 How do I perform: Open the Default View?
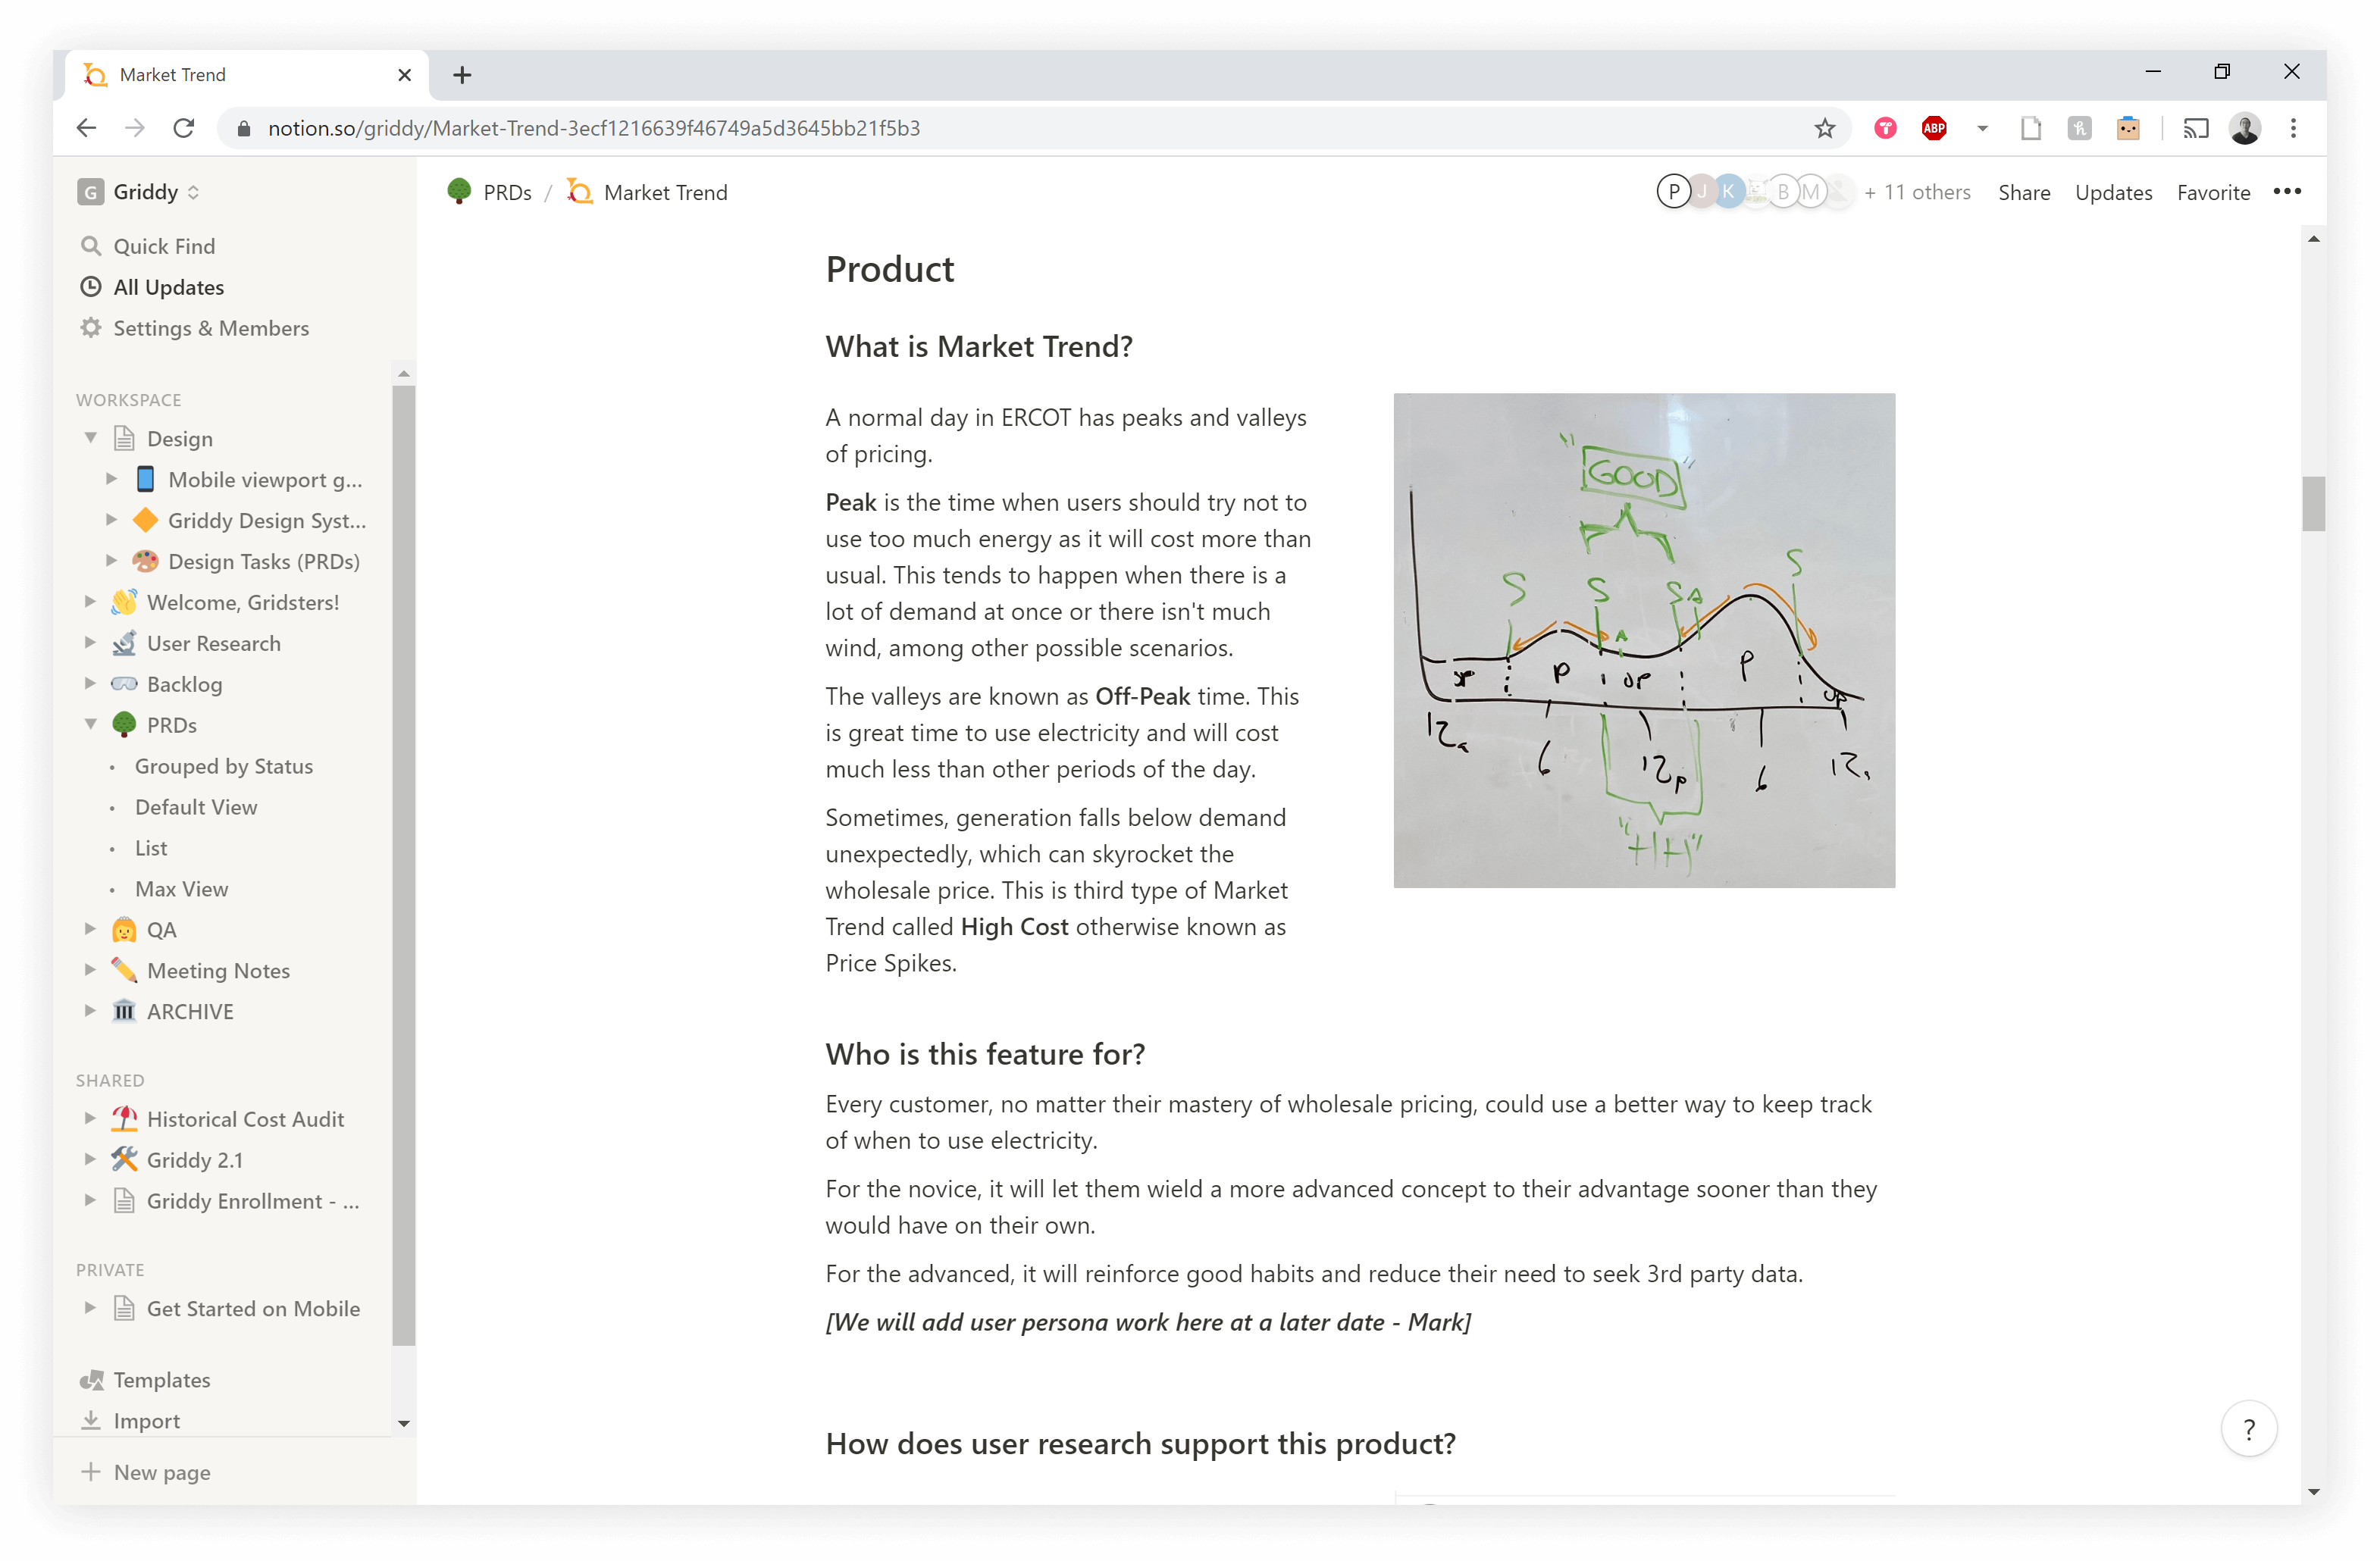[196, 807]
